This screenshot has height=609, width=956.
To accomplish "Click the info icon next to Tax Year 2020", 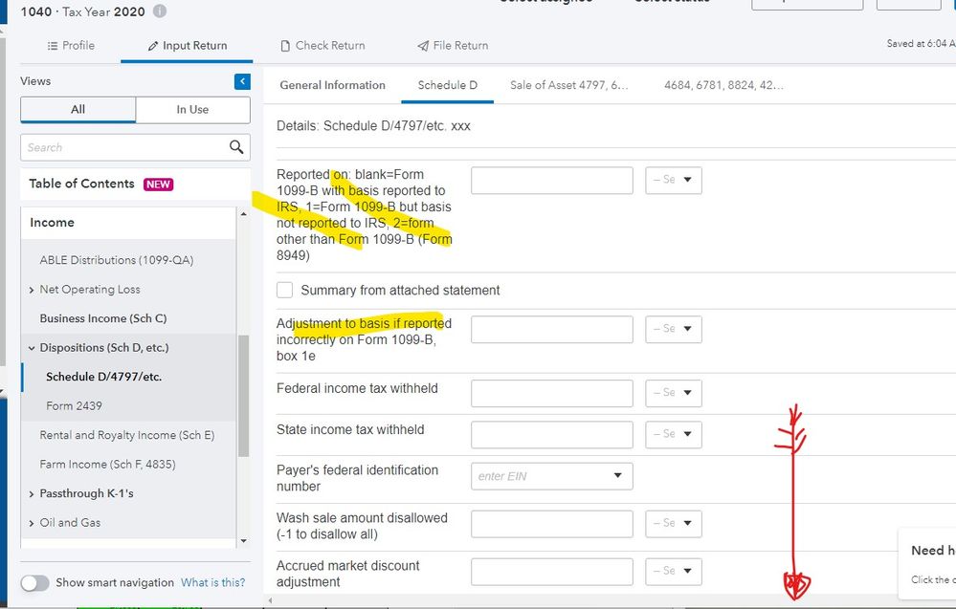I will (x=160, y=11).
